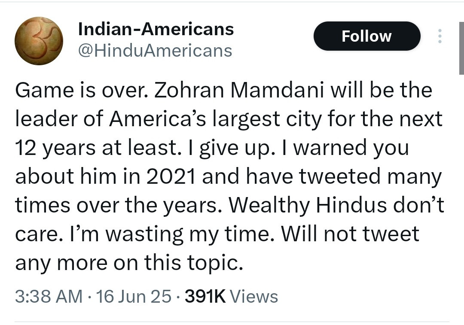Viewport: 464px width, 325px height.
Task: Open the three-dot more options menu
Action: coord(439,36)
